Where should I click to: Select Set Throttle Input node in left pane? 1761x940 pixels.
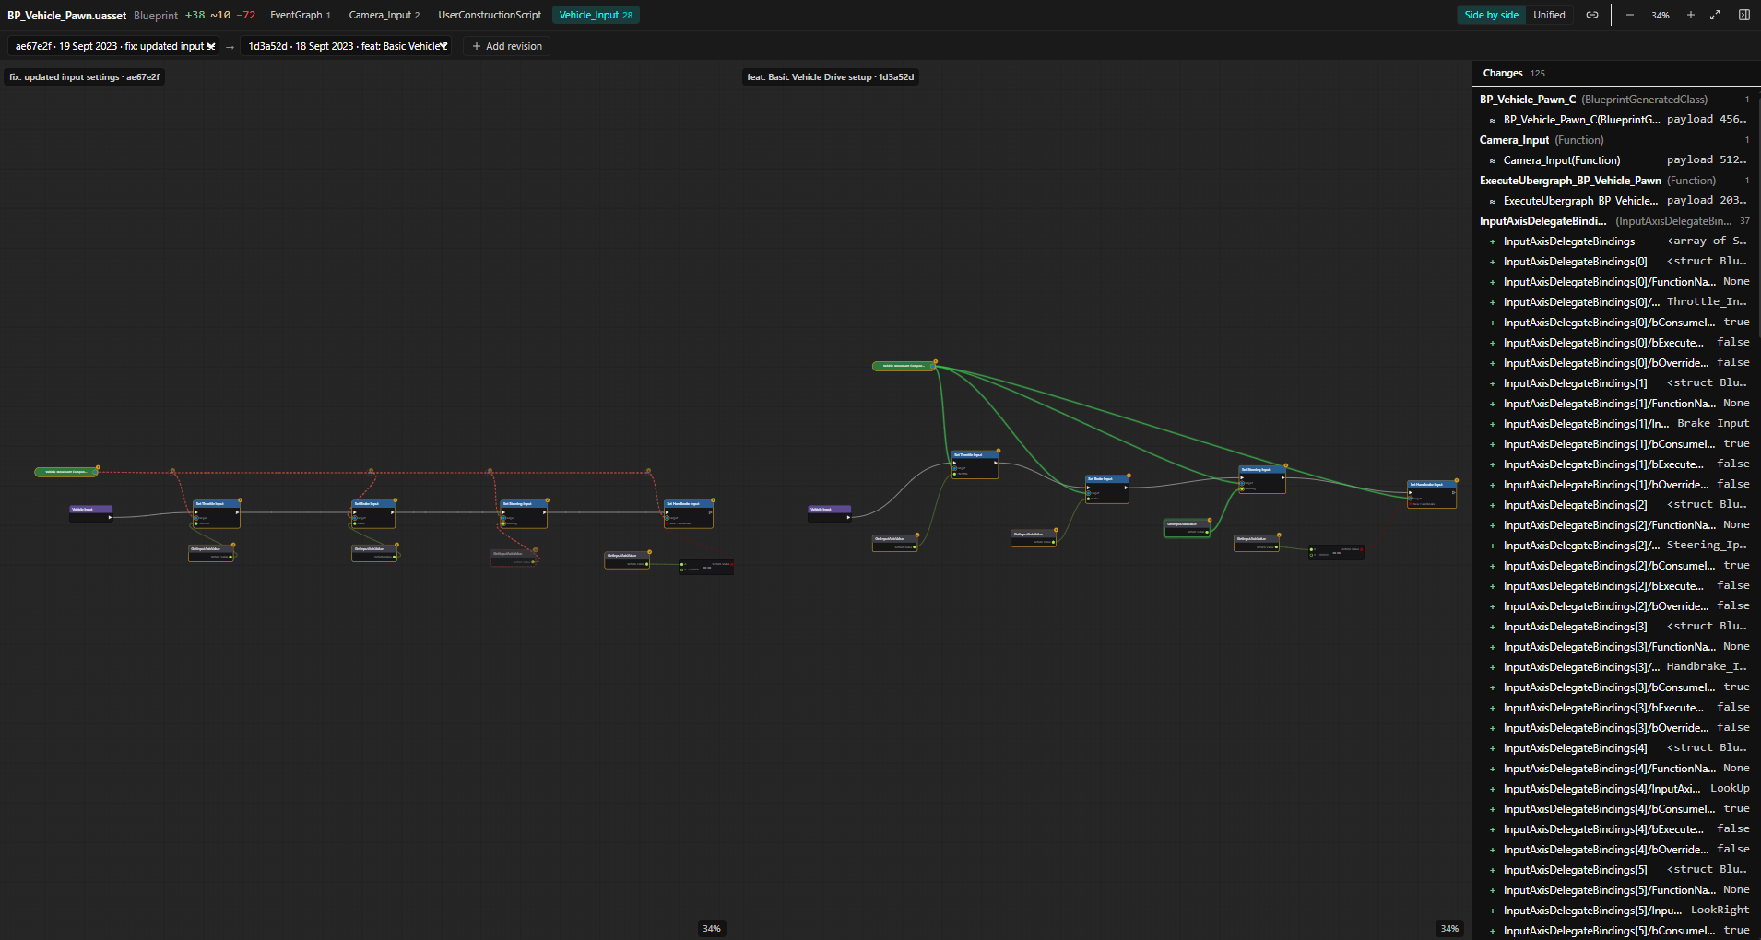tap(217, 514)
